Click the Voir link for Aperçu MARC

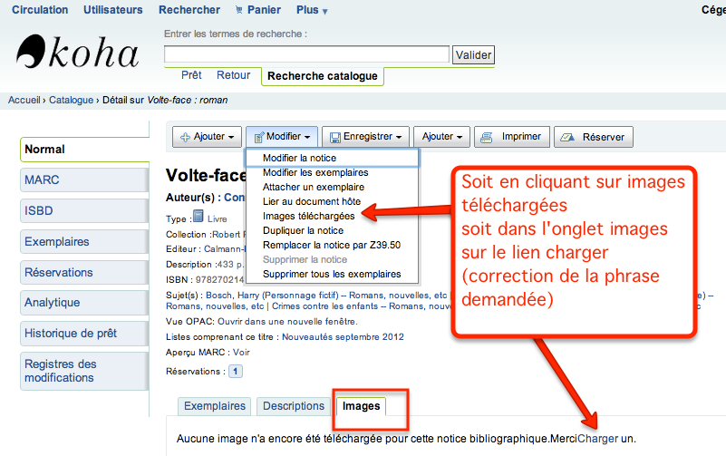tap(241, 353)
